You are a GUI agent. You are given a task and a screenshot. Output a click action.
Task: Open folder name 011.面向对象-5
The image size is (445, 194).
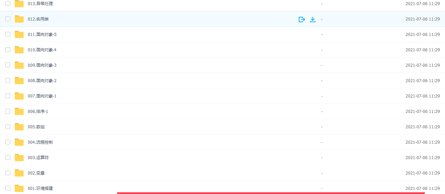pyautogui.click(x=42, y=35)
